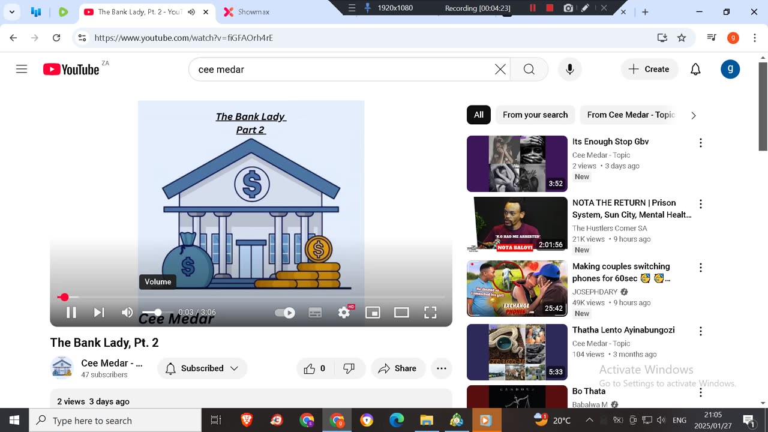The image size is (768, 432).
Task: Mute the video volume speaker icon
Action: click(x=127, y=312)
